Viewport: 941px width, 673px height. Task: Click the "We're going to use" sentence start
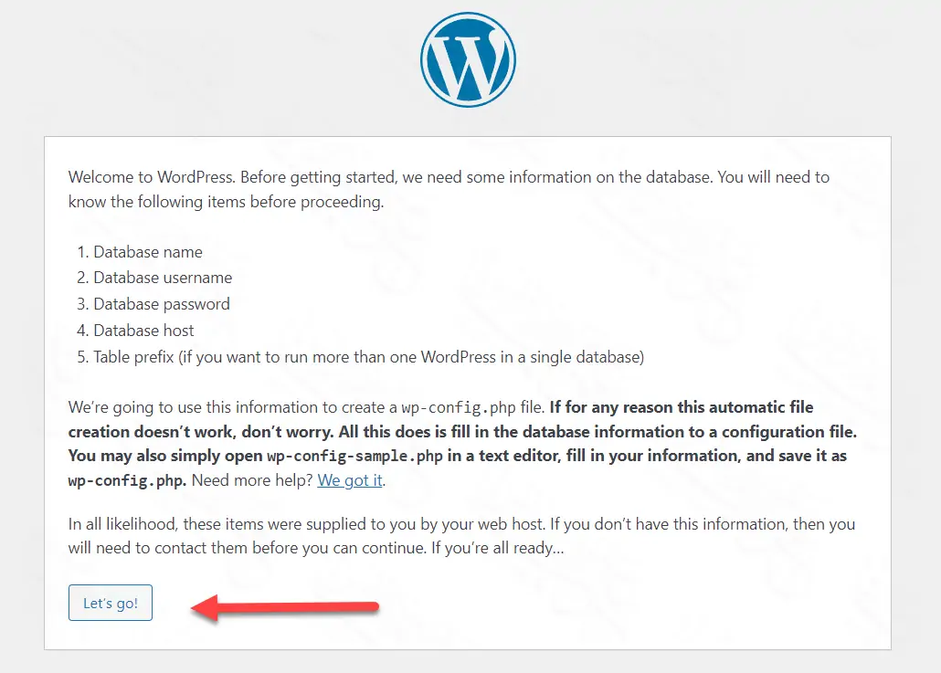(x=132, y=407)
